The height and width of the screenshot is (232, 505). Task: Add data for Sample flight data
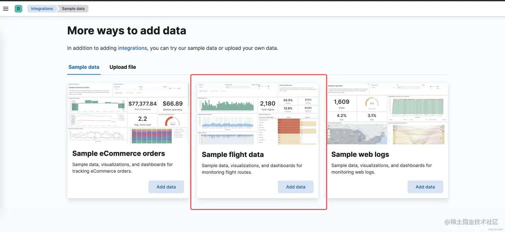click(296, 187)
